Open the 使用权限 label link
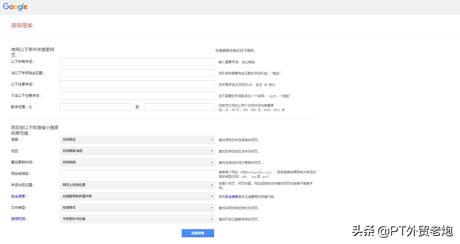 pos(18,219)
